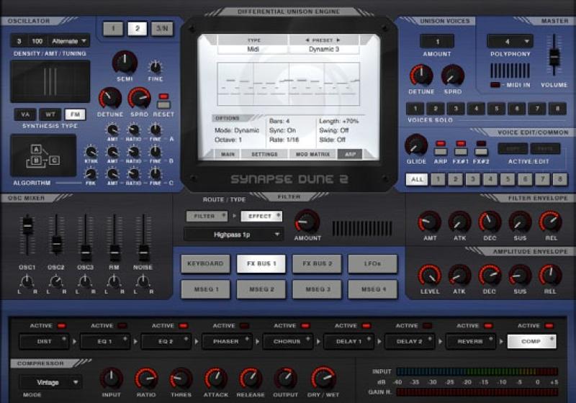Click the unison voices amount field
The image size is (576, 403).
437,42
